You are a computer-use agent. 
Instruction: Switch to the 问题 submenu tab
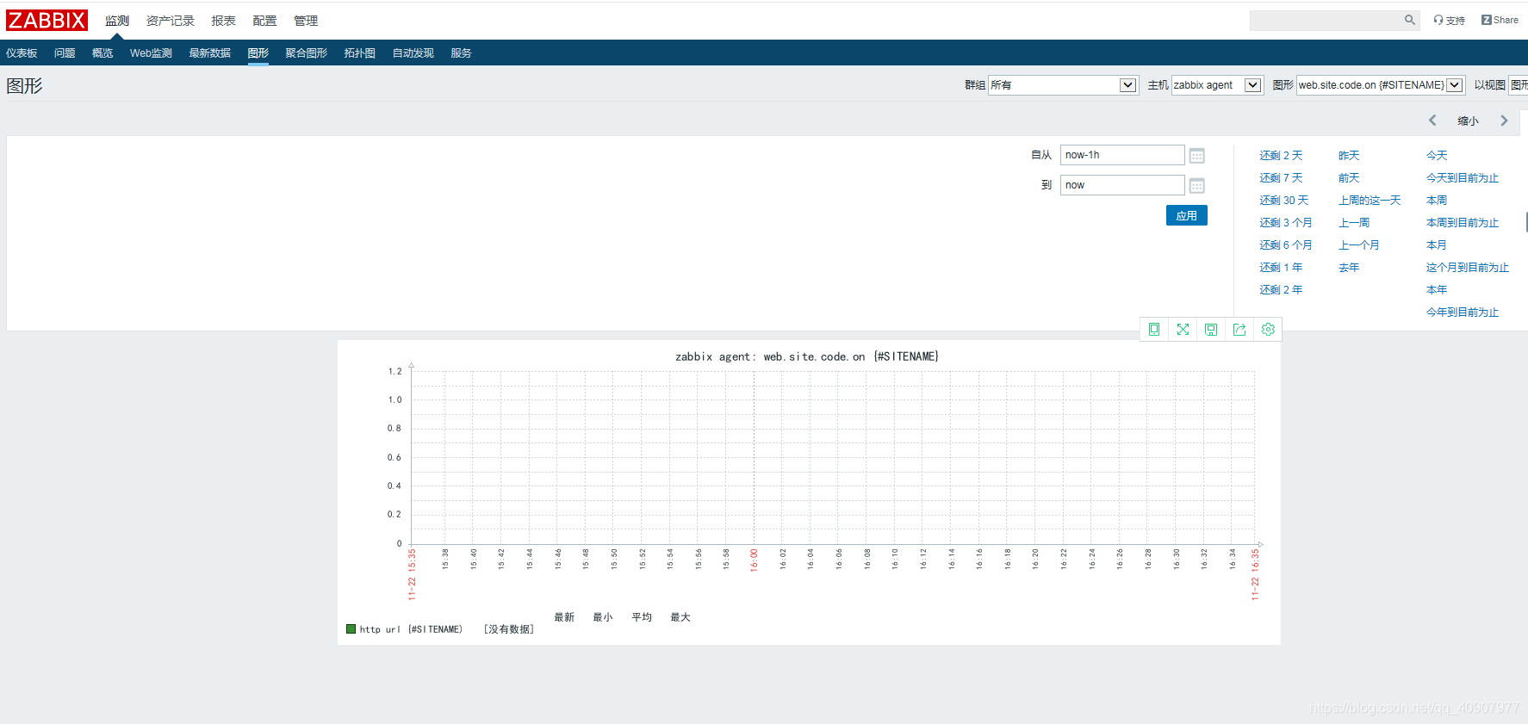tap(65, 53)
